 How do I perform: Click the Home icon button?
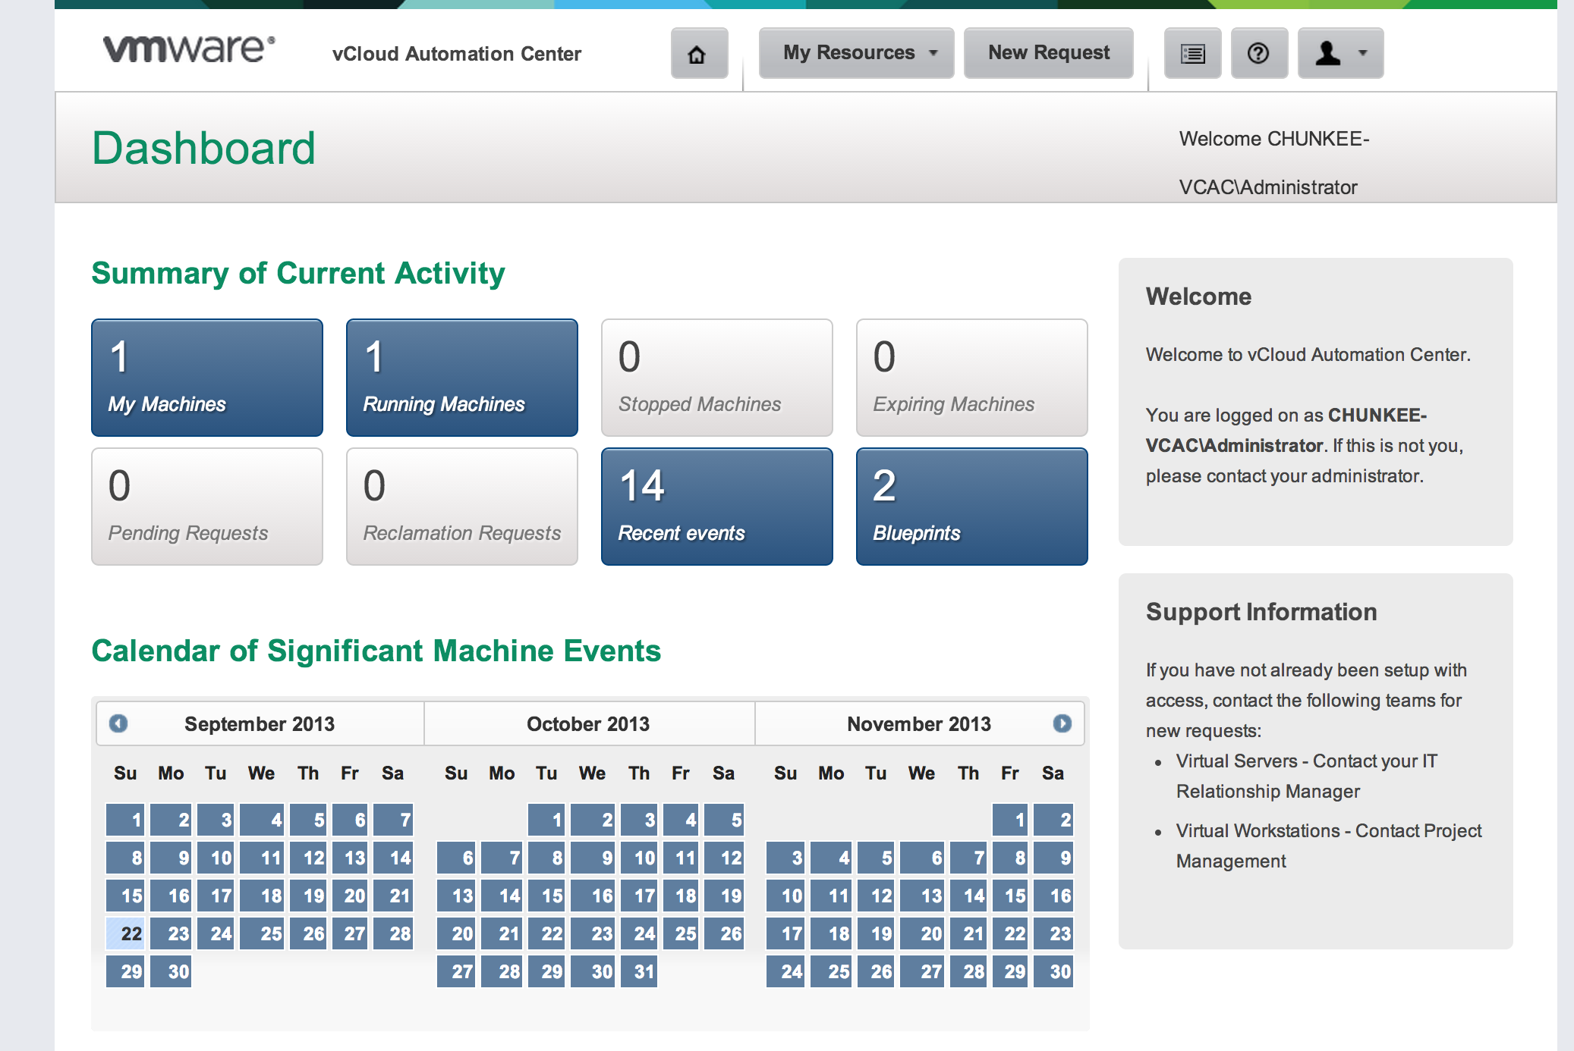click(x=698, y=54)
